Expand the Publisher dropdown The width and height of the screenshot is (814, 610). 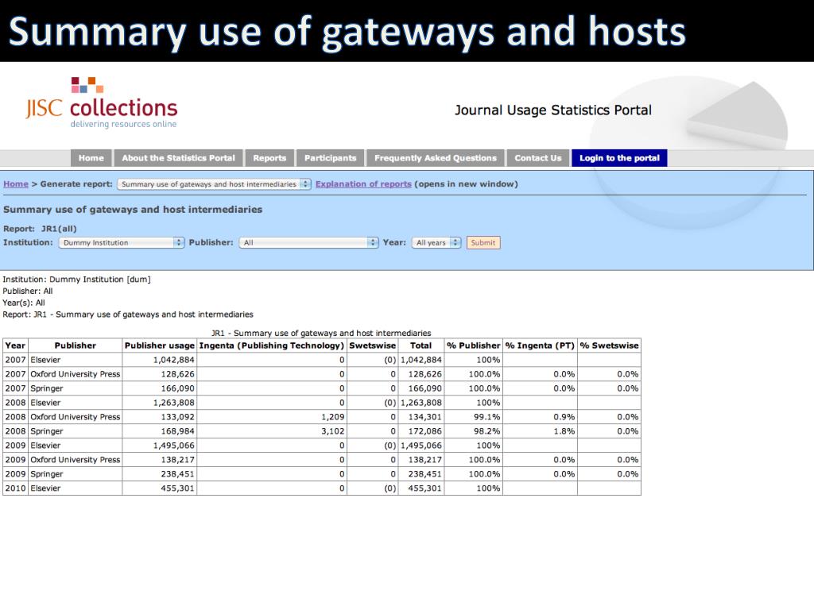click(x=308, y=243)
